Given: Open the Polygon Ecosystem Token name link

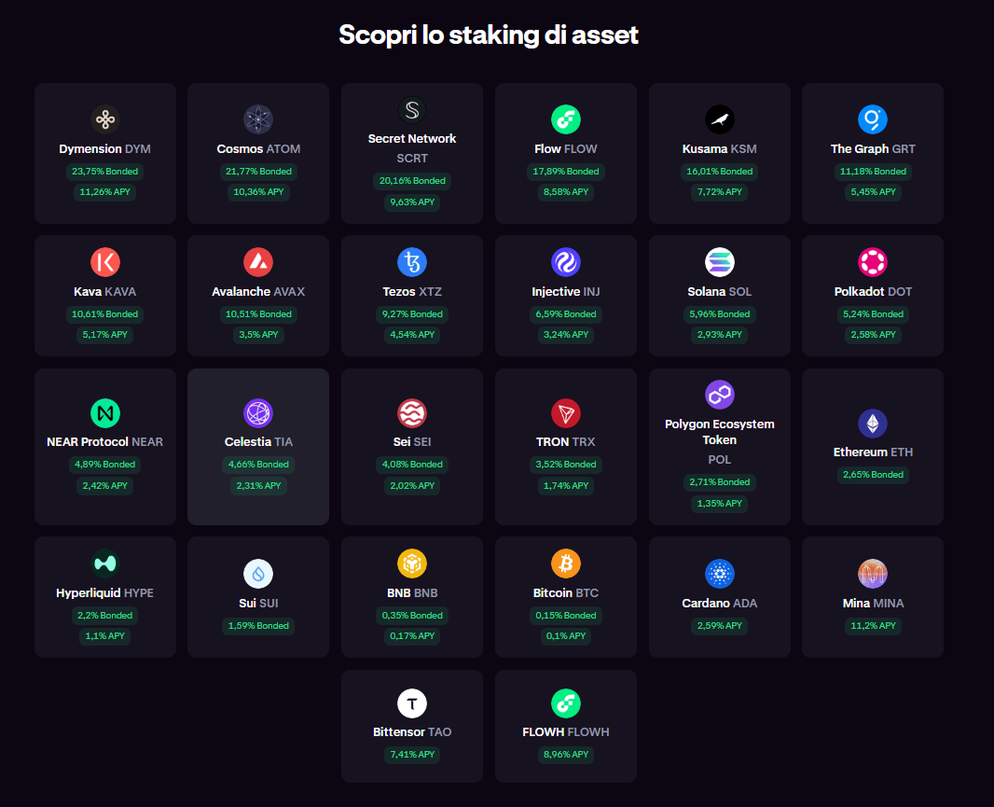Looking at the screenshot, I should click(720, 441).
